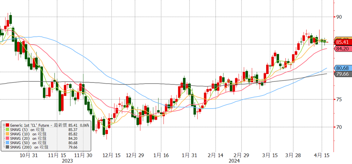Click the blue SMAVG (50) color swatch
352x164 pixels.
point(8,143)
